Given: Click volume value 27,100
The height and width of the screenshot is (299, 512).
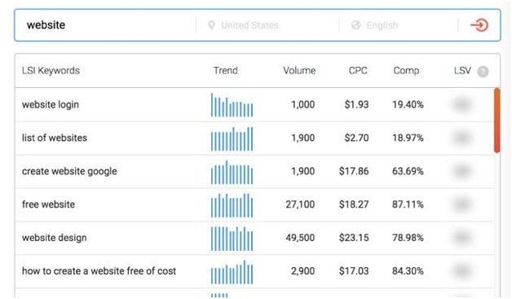Looking at the screenshot, I should coord(300,204).
